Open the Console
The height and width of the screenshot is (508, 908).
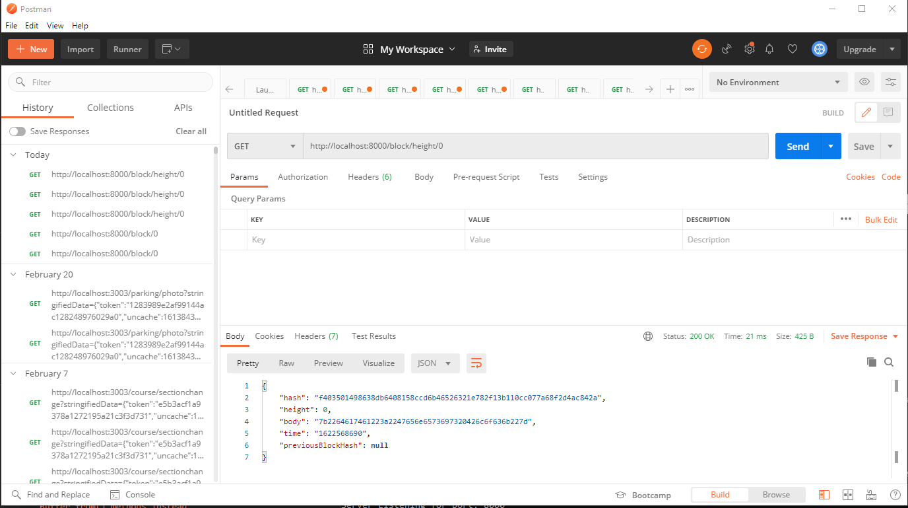pos(133,495)
